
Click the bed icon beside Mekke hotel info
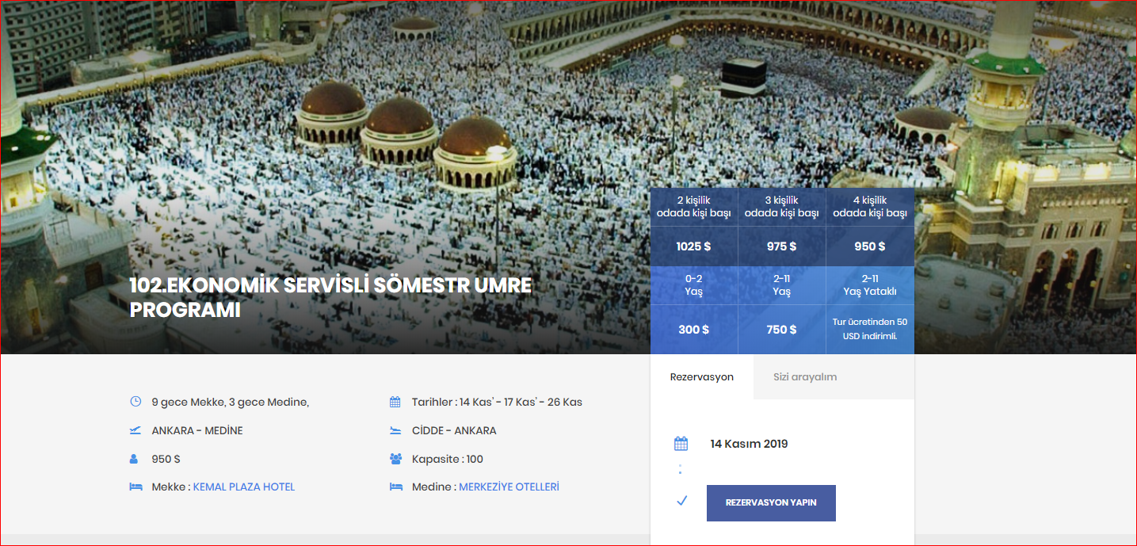[x=135, y=486]
